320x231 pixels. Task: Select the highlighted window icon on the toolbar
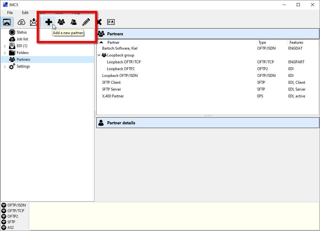[x=7, y=22]
